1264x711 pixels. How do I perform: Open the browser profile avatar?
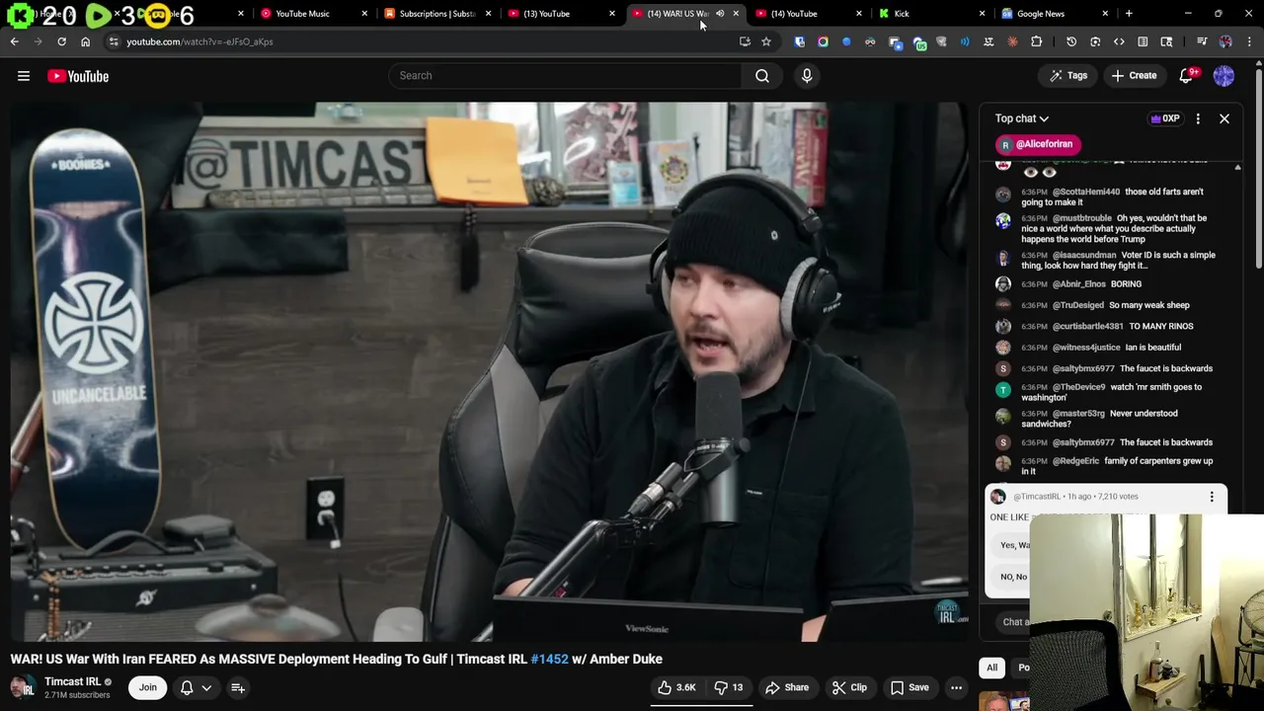(x=1225, y=41)
